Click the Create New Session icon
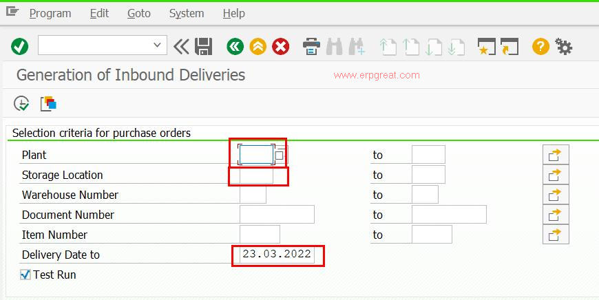 (x=487, y=47)
